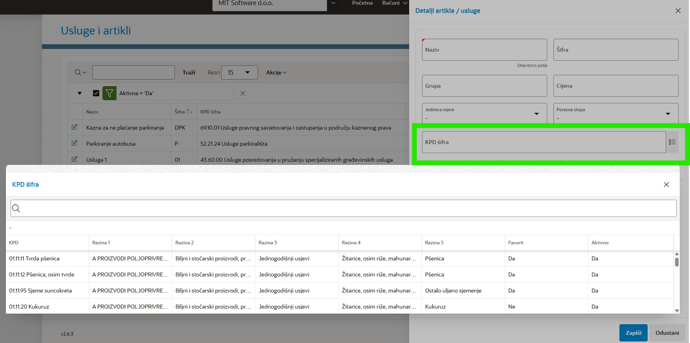Click the Odustani cancel button

(667, 333)
